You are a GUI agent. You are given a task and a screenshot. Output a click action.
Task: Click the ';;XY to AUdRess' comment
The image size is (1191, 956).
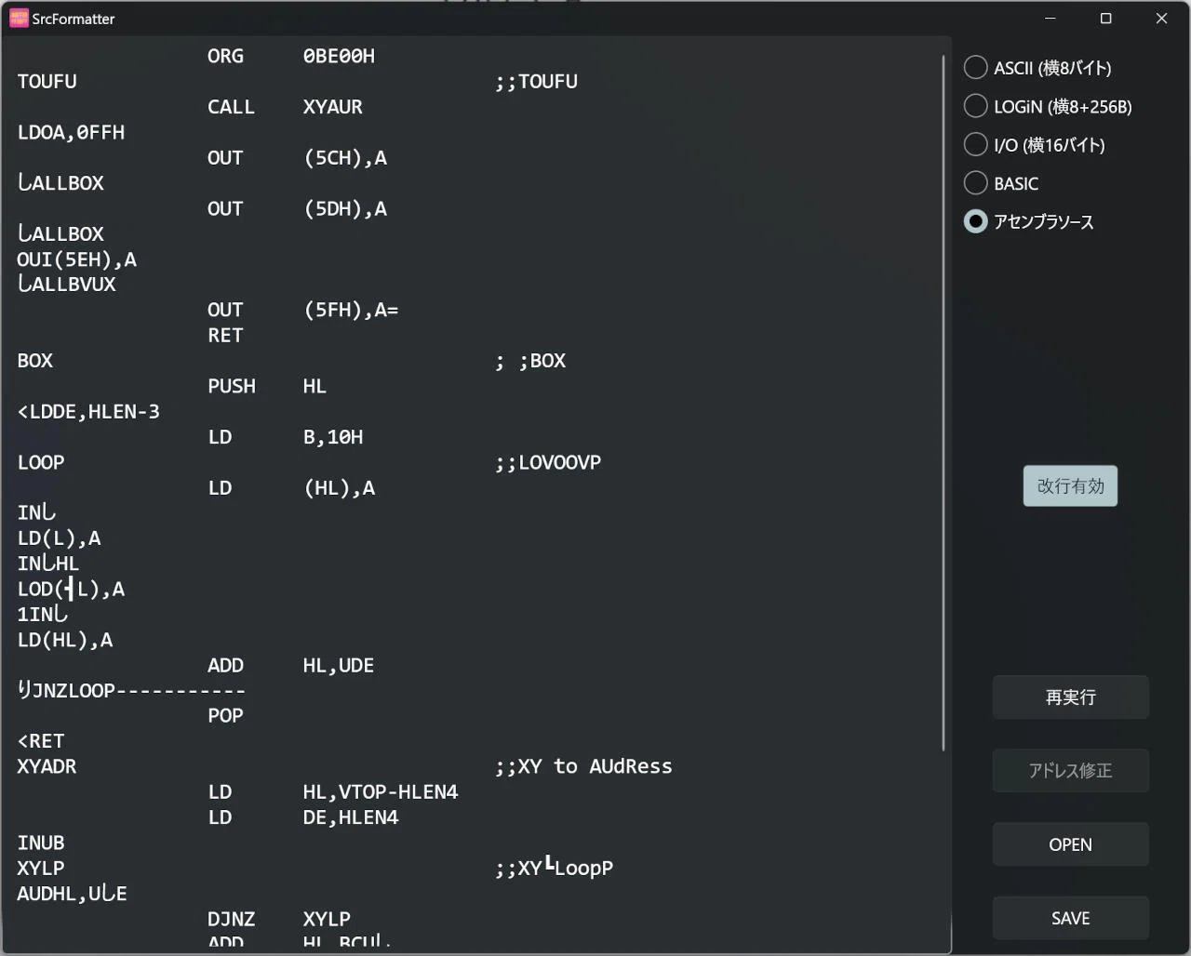583,766
